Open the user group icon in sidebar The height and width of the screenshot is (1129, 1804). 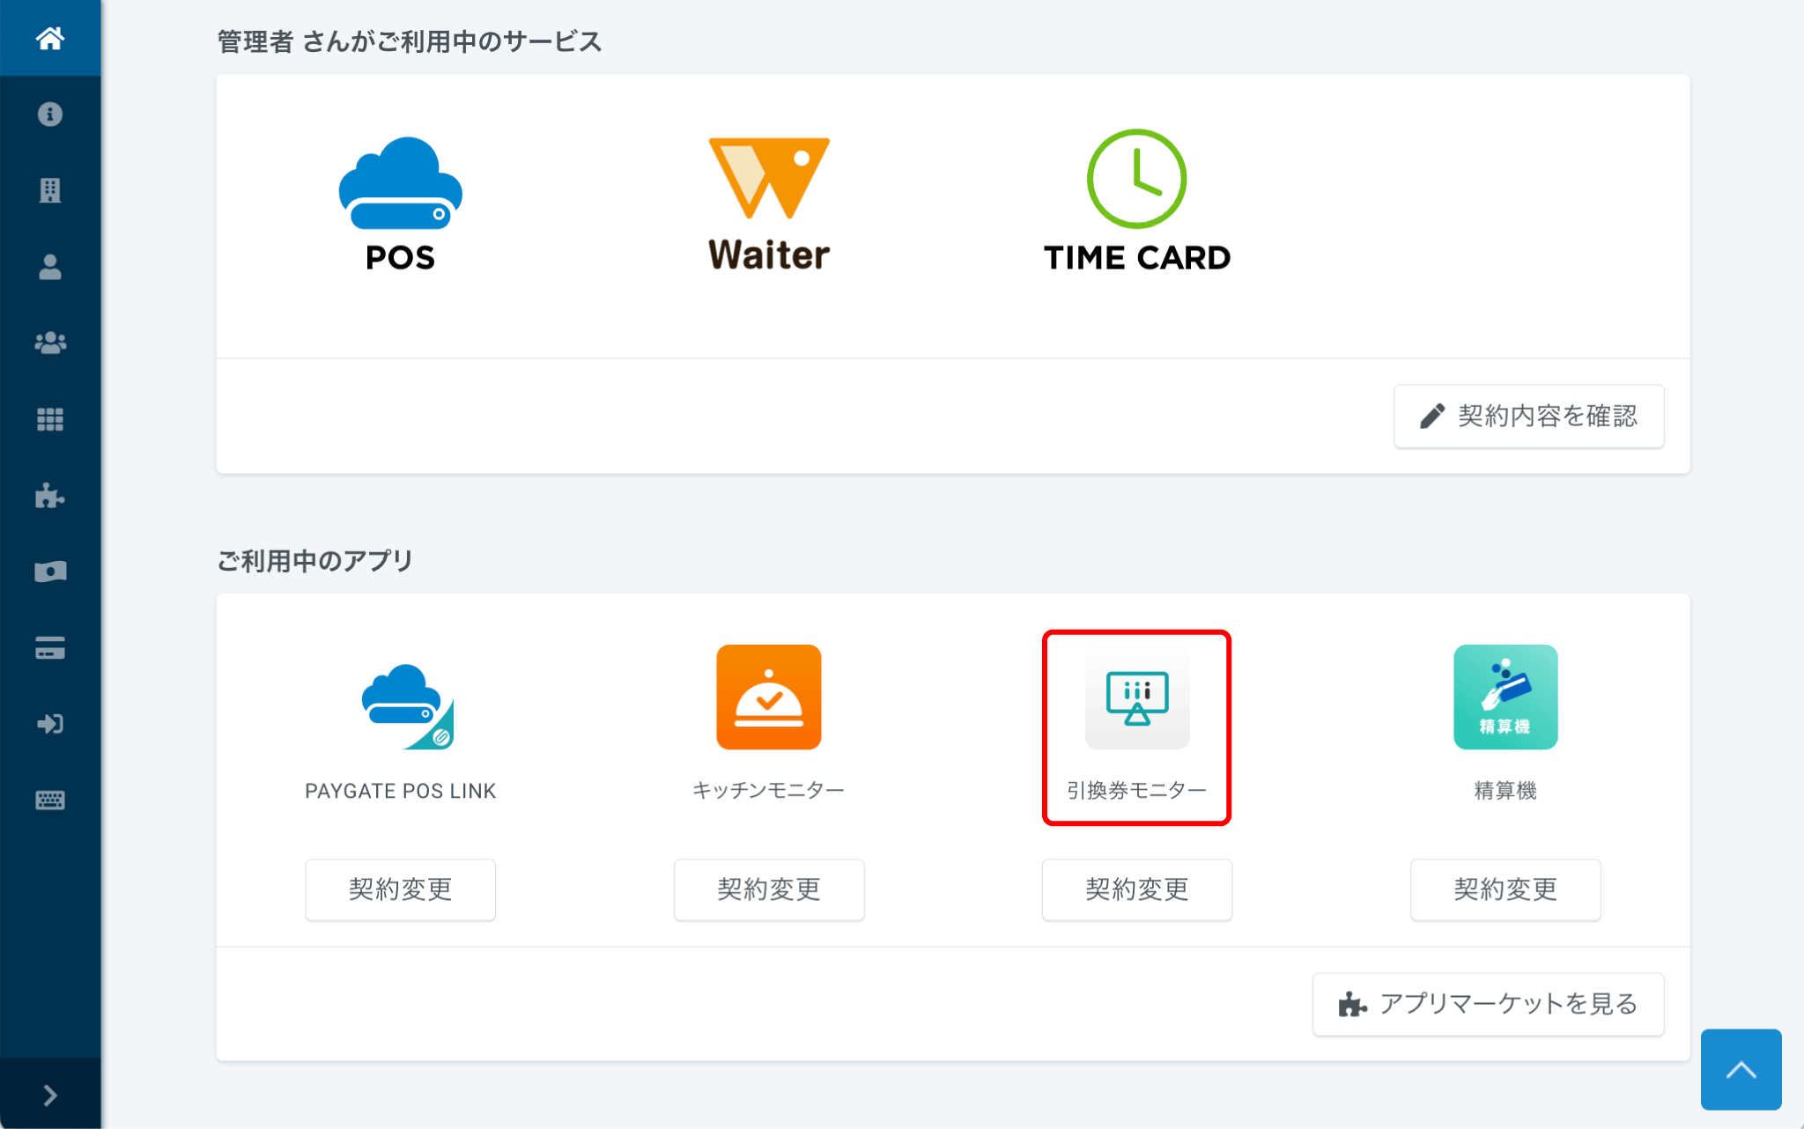[50, 343]
